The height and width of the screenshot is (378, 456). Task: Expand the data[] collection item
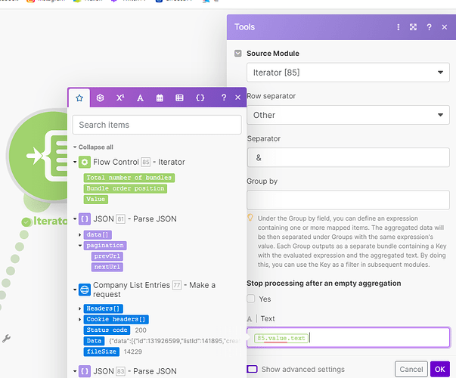79,234
